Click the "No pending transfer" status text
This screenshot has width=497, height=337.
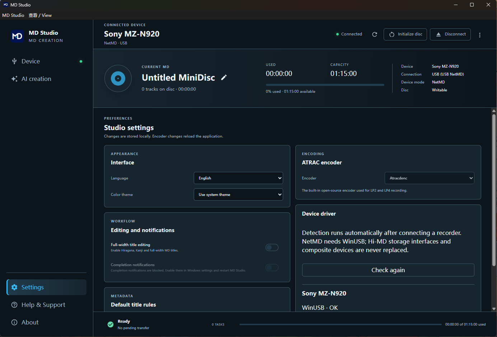click(x=133, y=328)
